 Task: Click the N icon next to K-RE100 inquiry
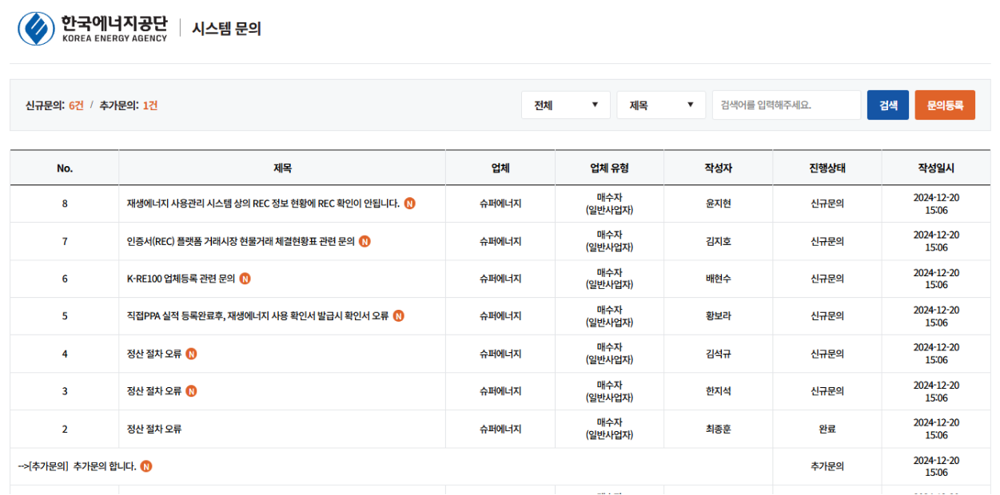coord(245,279)
